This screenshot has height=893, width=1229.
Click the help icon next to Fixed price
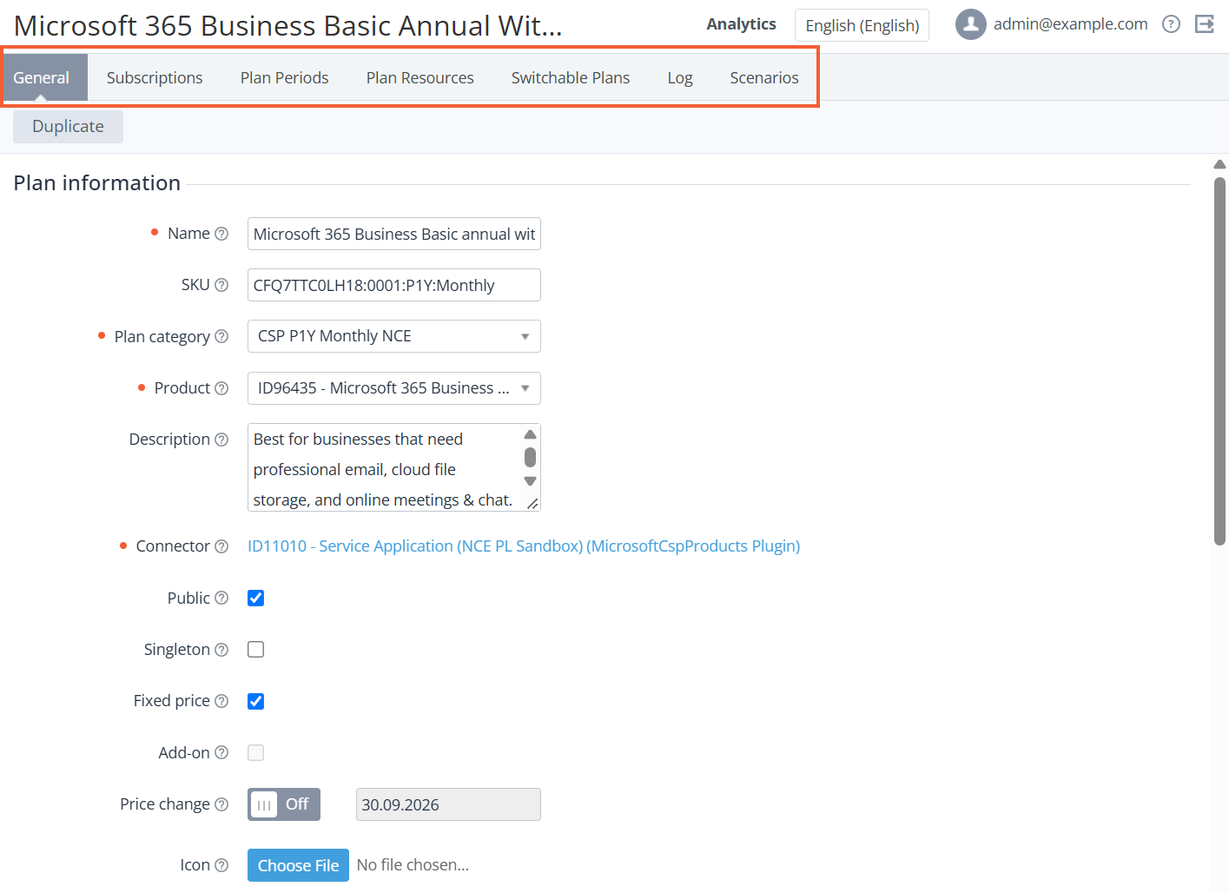[221, 701]
